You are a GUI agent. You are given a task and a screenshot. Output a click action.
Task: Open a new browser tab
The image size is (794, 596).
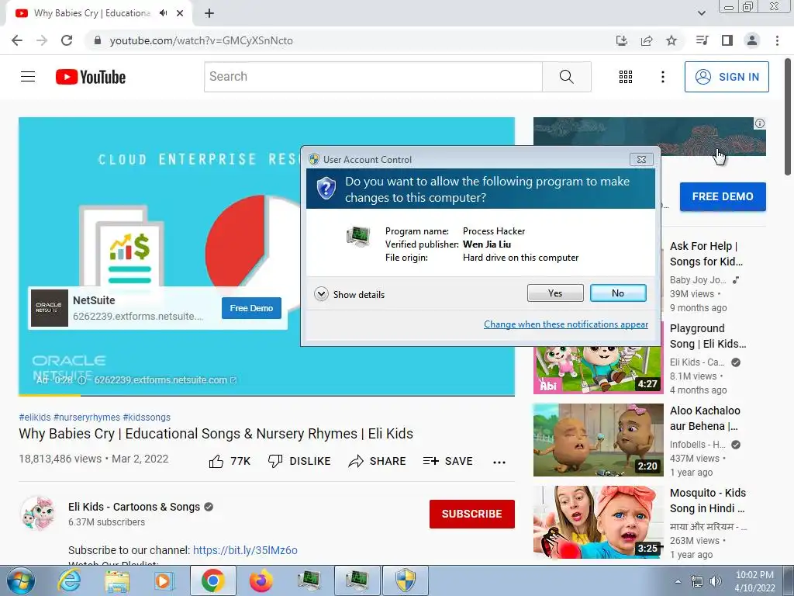209,13
